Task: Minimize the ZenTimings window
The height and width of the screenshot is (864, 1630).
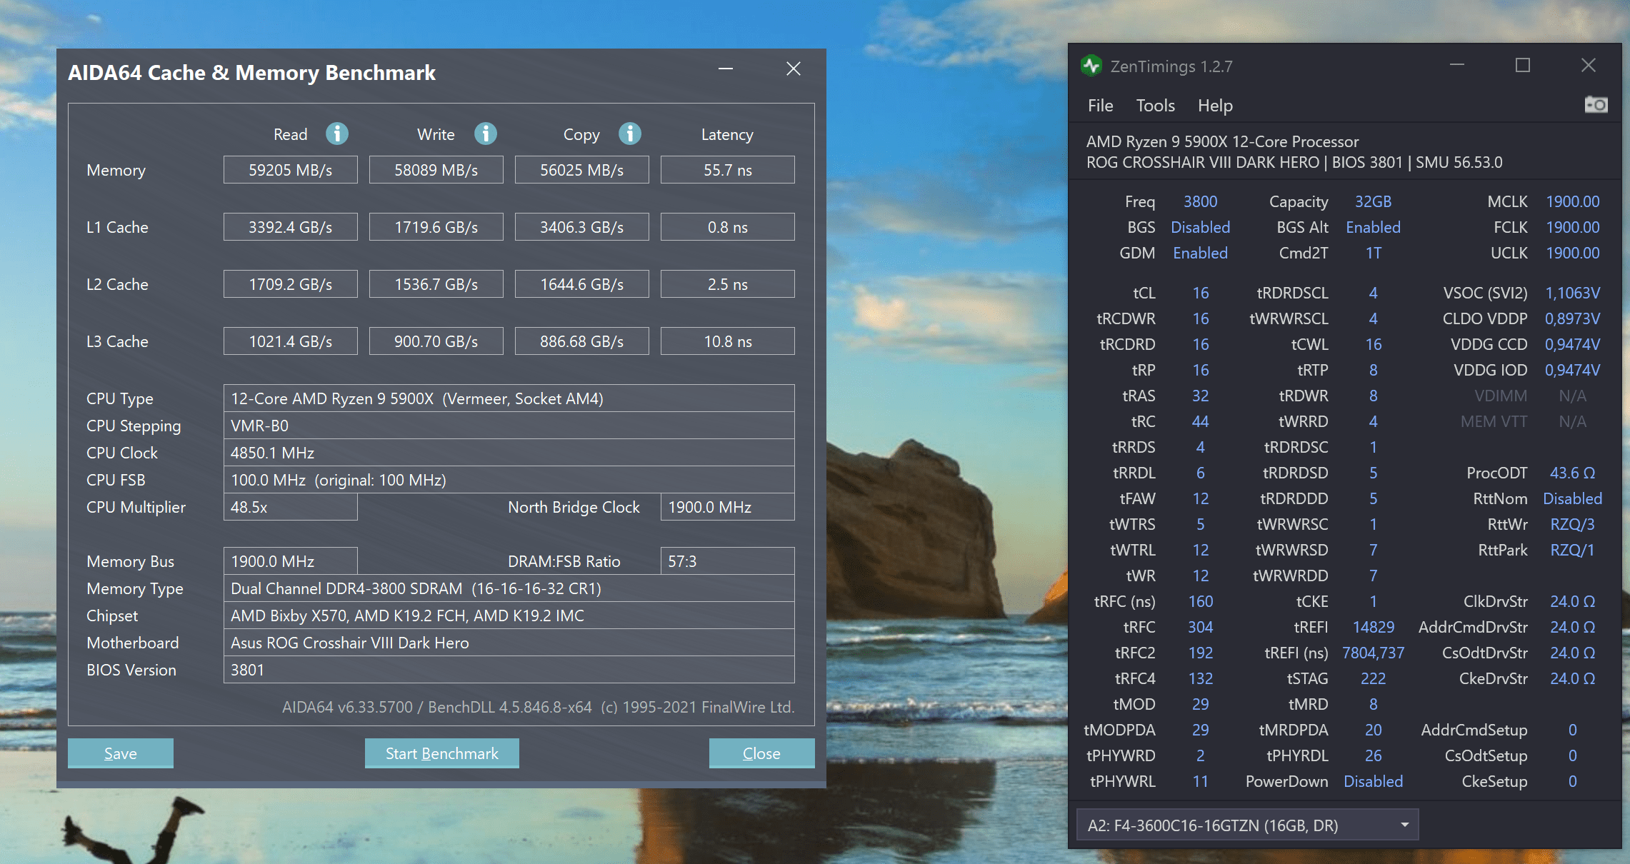Action: click(1457, 65)
